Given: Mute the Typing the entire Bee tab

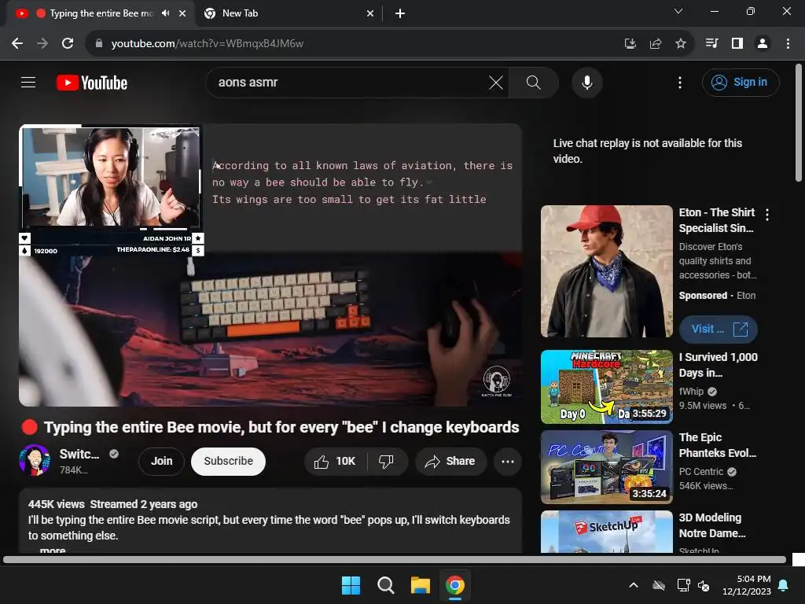Looking at the screenshot, I should 165,13.
